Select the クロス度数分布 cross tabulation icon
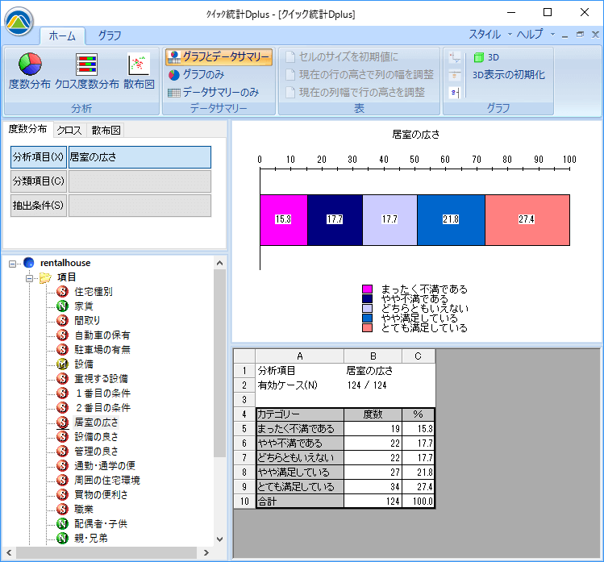 tap(87, 71)
